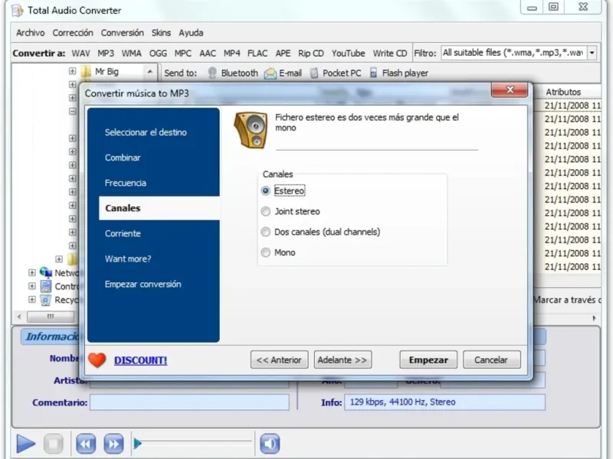This screenshot has width=613, height=459.
Task: Click the Write CD toolbar item
Action: (390, 54)
